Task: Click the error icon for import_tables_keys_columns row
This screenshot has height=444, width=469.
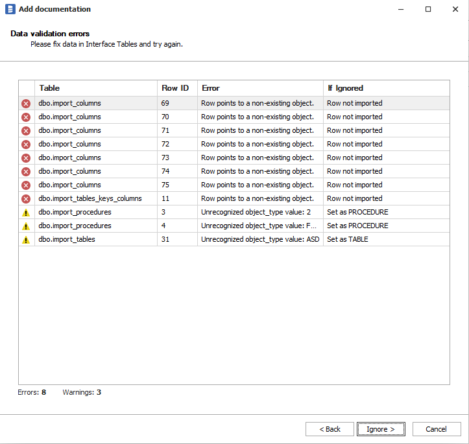Action: pos(26,199)
